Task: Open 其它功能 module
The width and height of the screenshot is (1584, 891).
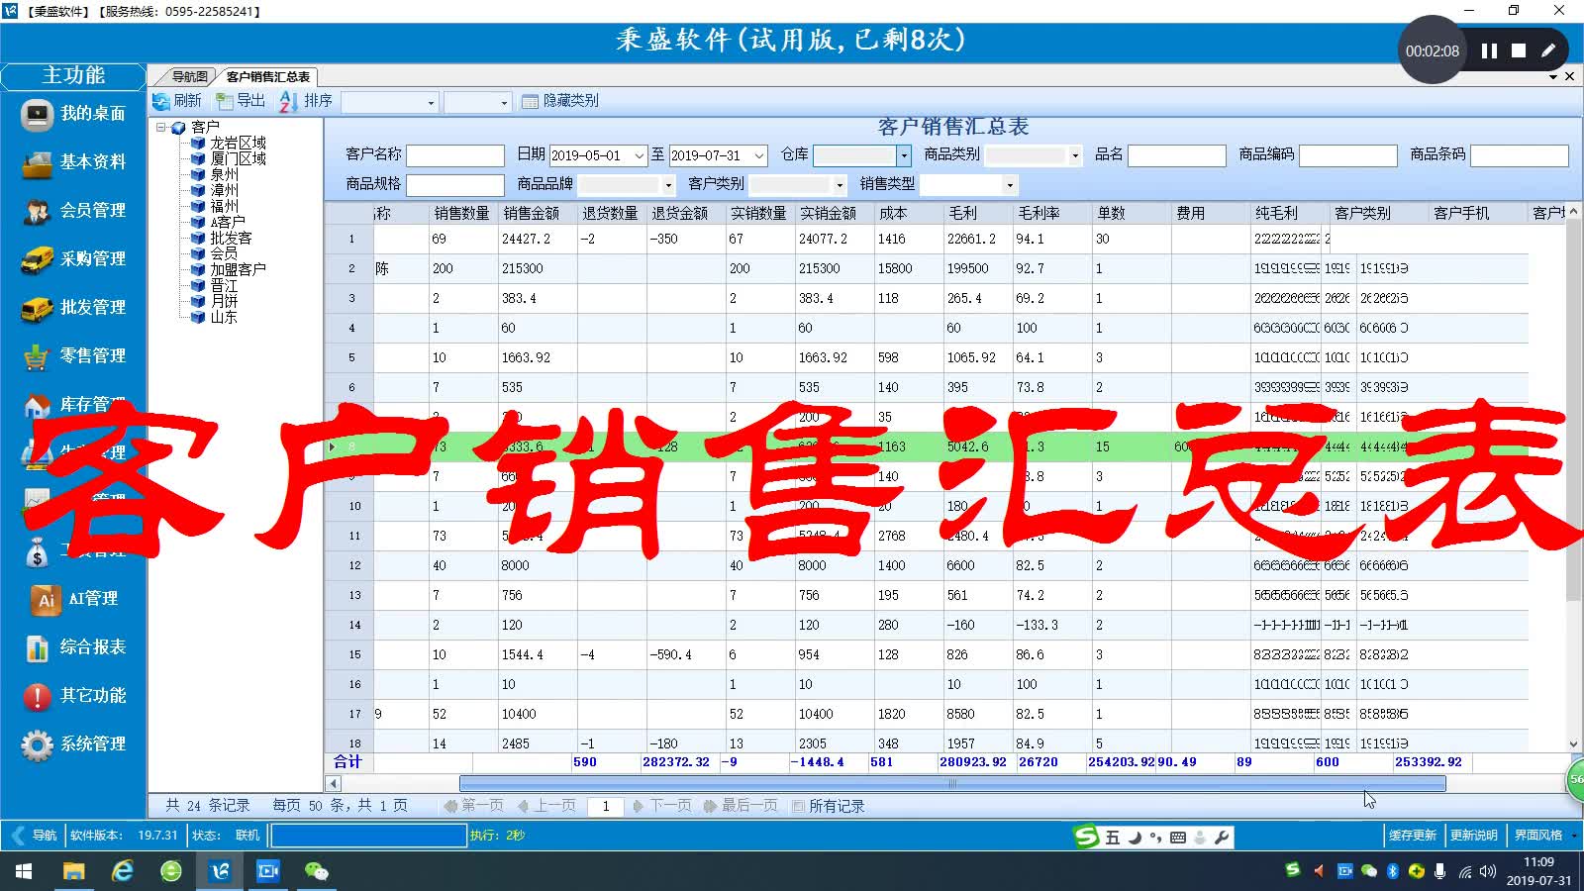Action: (x=74, y=696)
